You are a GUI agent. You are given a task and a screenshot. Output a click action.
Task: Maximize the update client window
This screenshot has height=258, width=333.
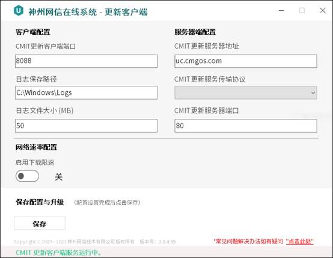(x=302, y=10)
